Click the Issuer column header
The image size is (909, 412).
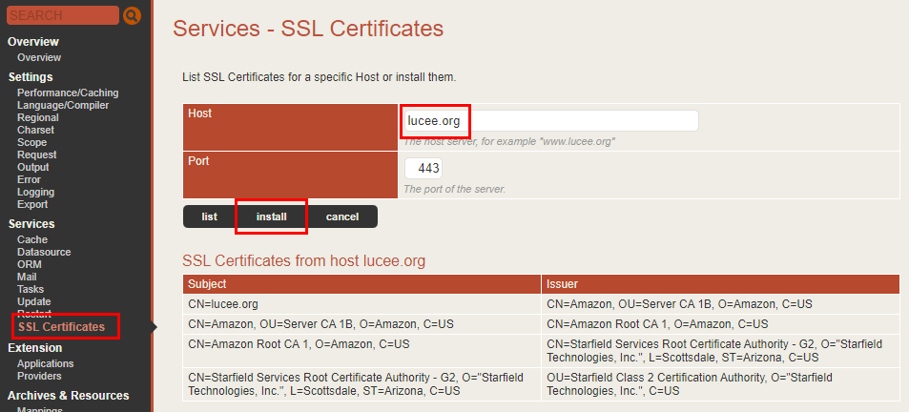tap(720, 284)
